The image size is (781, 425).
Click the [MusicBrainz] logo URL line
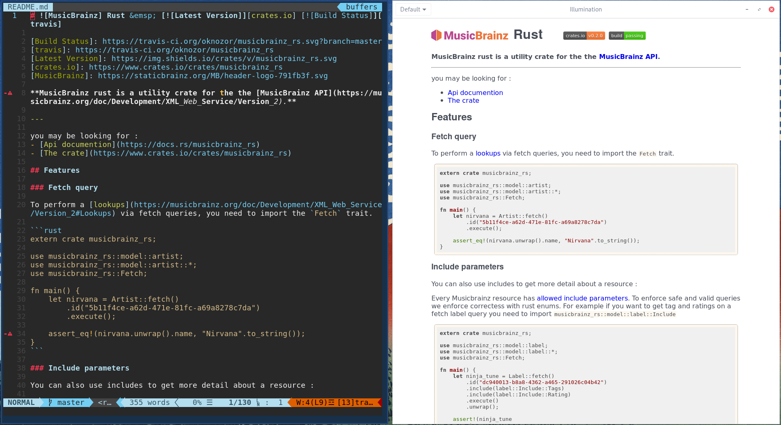[179, 76]
